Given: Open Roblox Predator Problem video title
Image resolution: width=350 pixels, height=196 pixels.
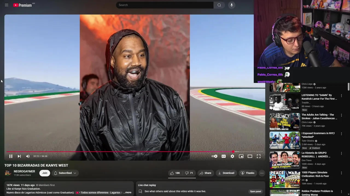Looking at the screenshot, I should [317, 193].
